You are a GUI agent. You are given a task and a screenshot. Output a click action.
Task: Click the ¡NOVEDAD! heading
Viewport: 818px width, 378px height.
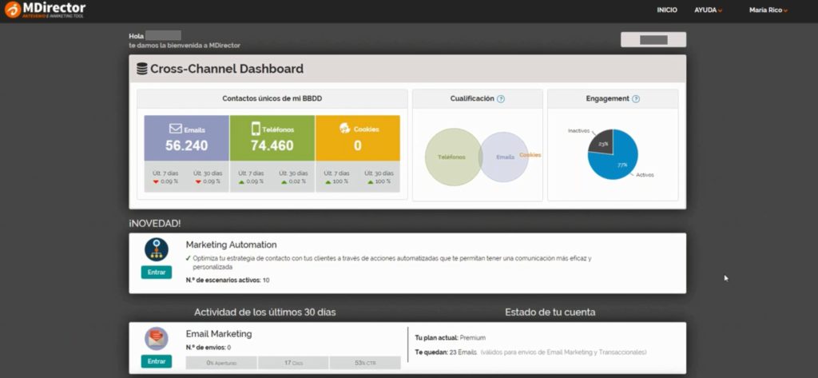click(x=155, y=224)
